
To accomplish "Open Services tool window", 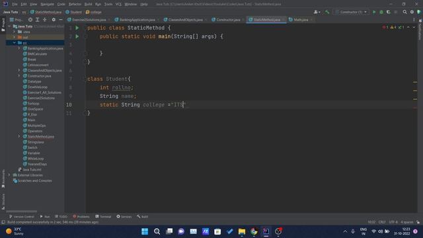I will click(x=124, y=216).
